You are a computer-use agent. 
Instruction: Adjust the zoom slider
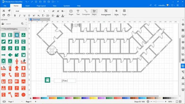tap(156, 101)
